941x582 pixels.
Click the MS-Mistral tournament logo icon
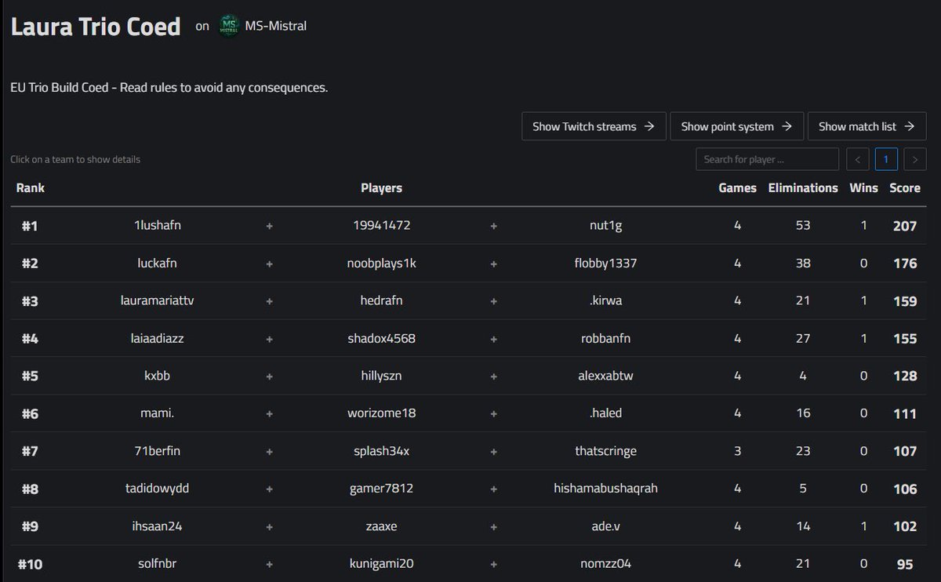click(228, 25)
